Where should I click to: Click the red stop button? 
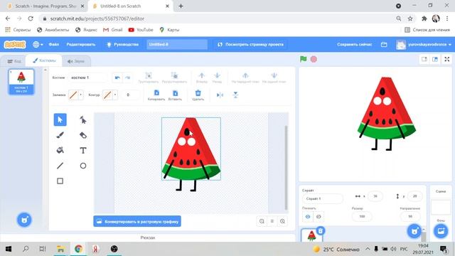pos(314,59)
